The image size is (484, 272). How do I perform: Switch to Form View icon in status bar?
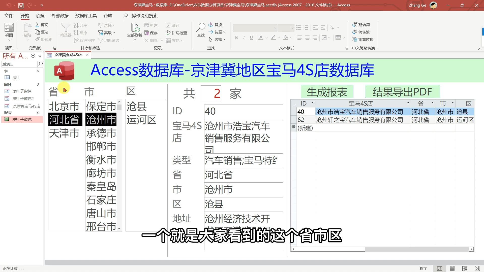[440, 268]
